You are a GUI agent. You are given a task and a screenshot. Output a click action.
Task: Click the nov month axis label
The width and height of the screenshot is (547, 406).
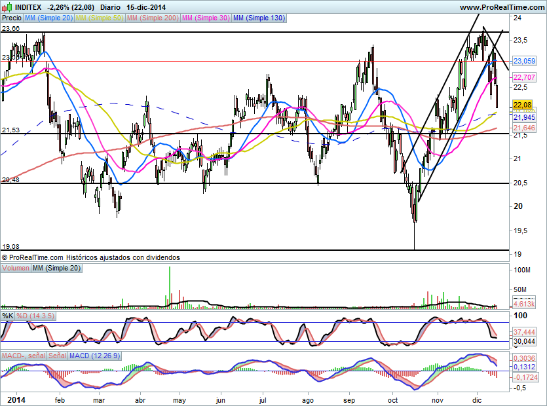click(x=438, y=400)
